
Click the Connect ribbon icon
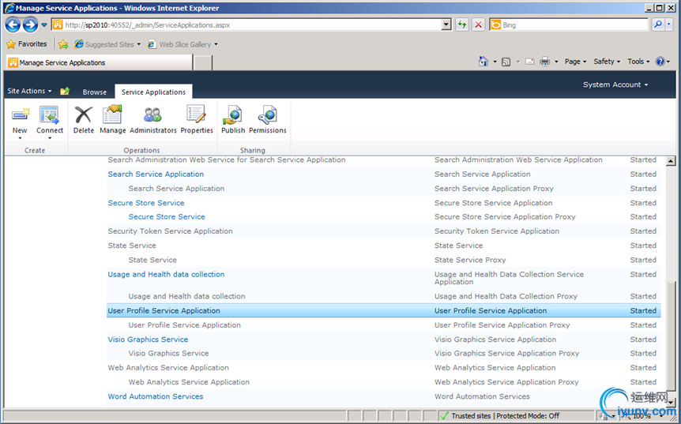50,115
